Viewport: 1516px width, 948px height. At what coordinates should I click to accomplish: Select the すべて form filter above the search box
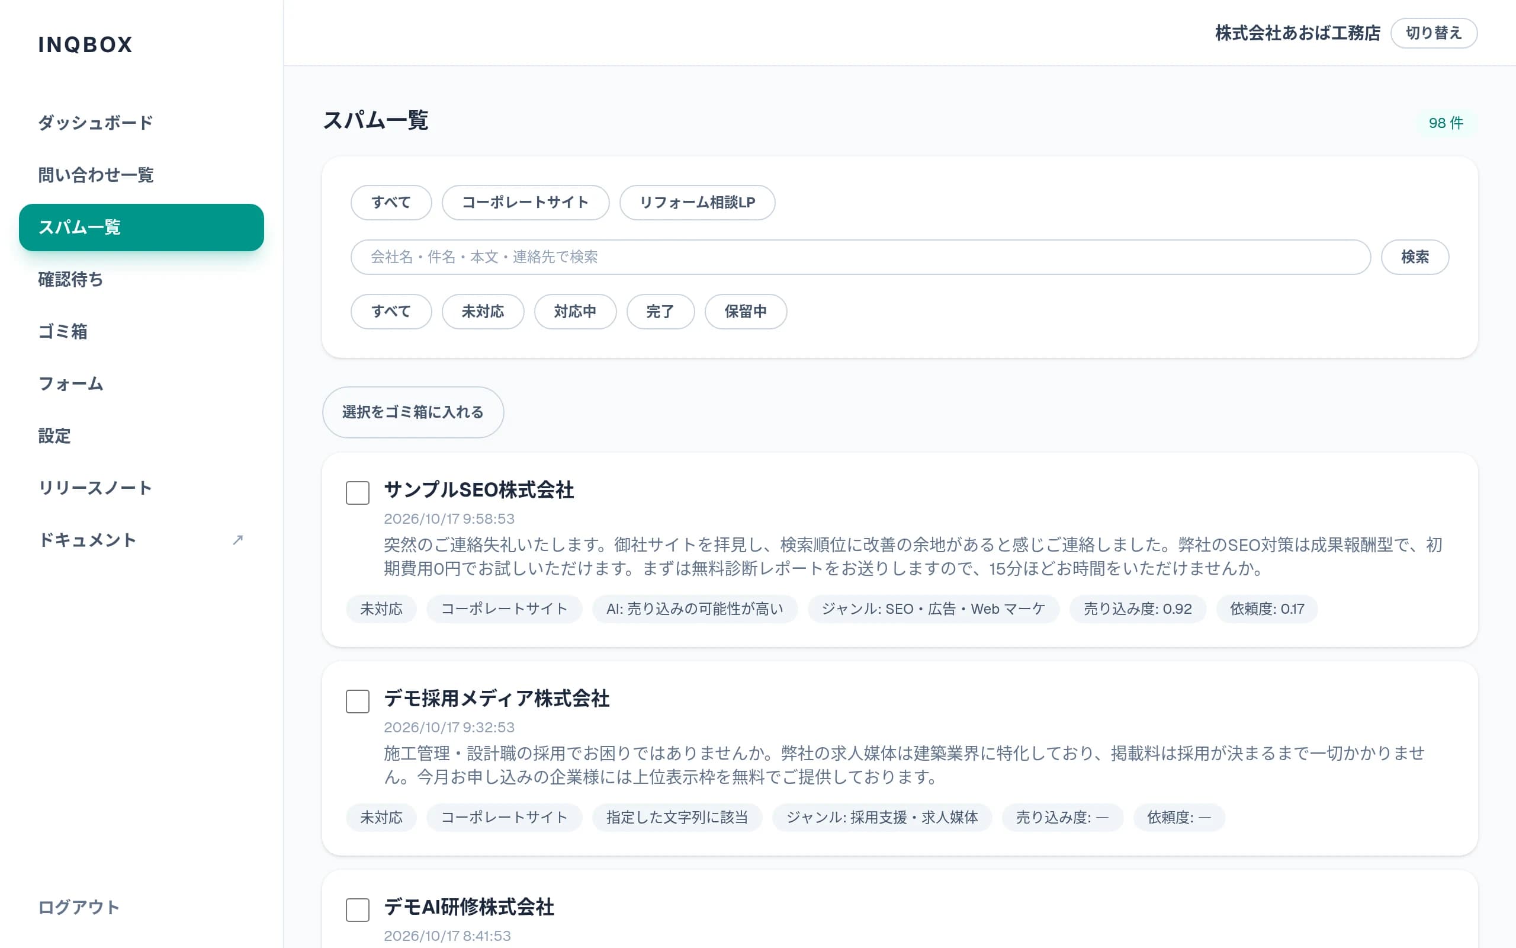coord(391,203)
